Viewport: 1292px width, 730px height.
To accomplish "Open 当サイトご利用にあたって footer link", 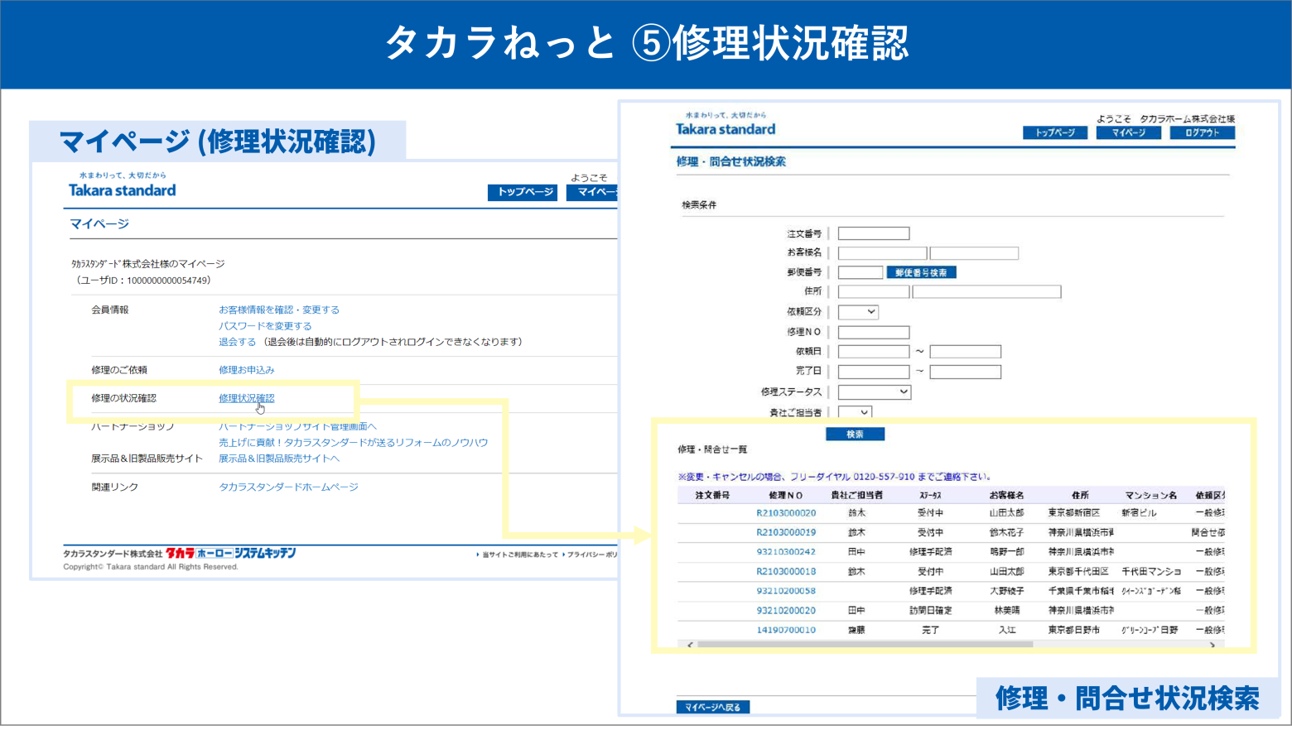I will click(520, 555).
